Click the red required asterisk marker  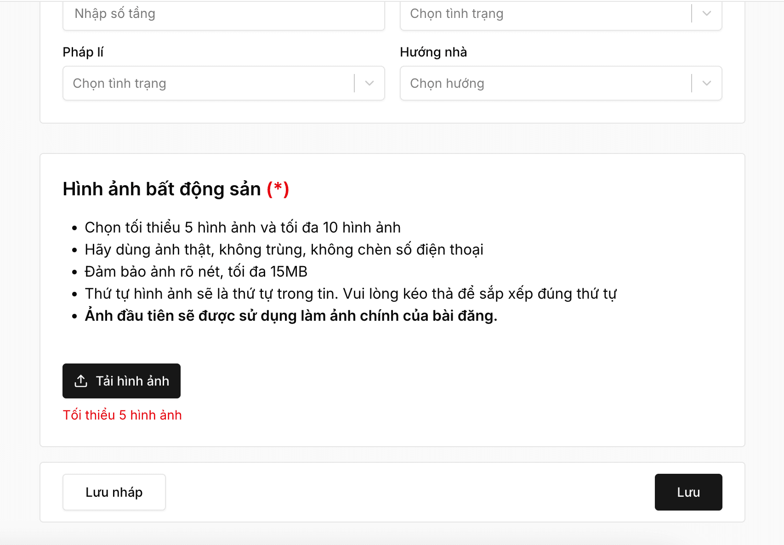pyautogui.click(x=278, y=189)
